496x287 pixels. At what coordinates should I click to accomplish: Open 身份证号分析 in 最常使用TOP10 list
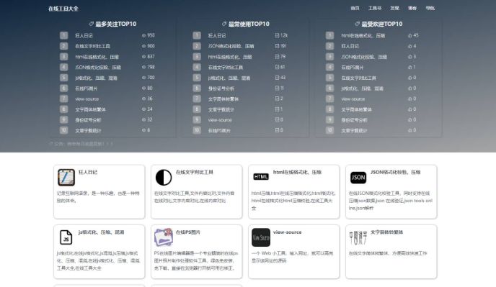221,88
